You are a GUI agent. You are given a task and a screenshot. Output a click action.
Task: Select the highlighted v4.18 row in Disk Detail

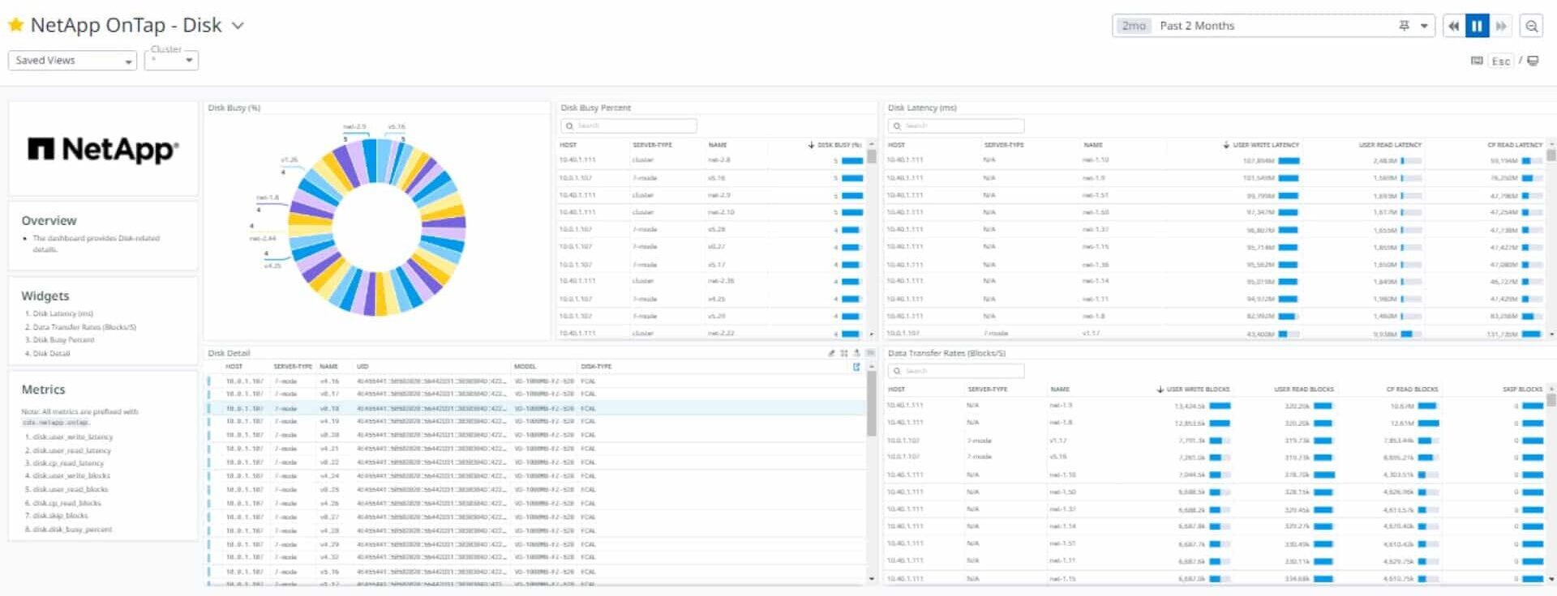[535, 408]
